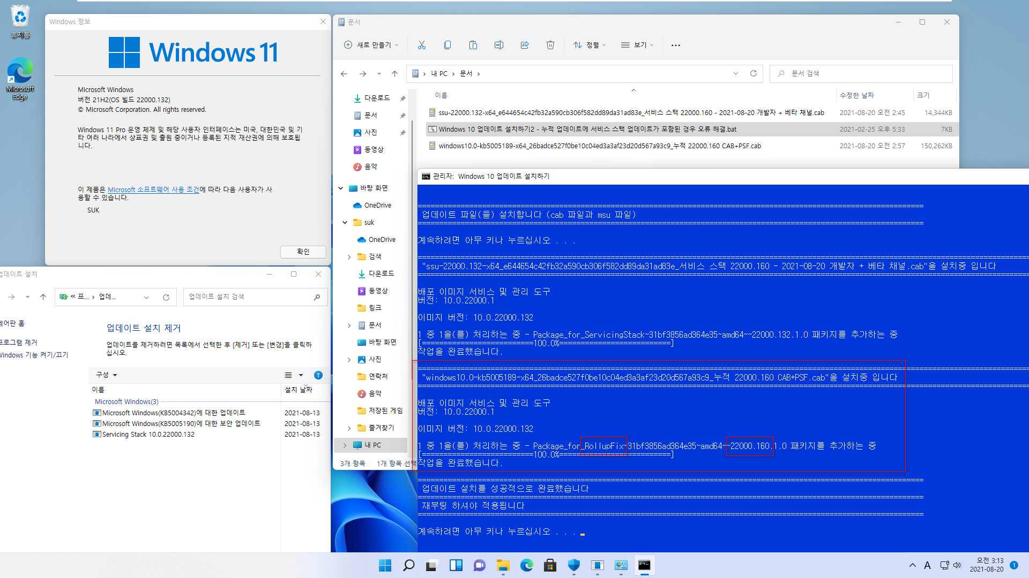
Task: Open Widgets from the taskbar
Action: [x=456, y=565]
